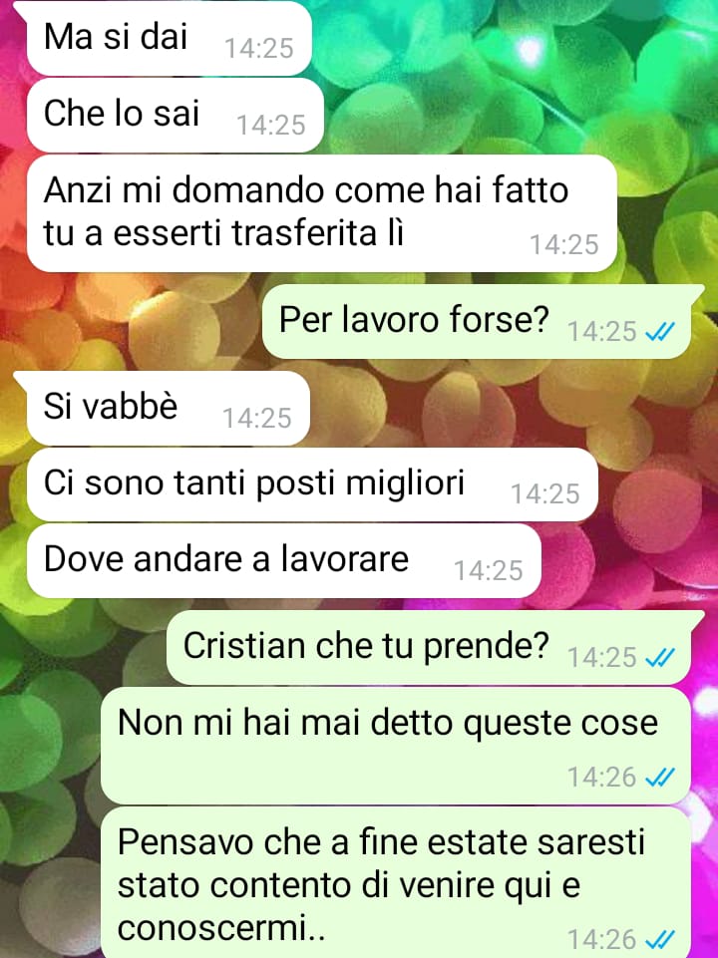Tap the timestamp on "Dove andare a lavorare"
718x958 pixels.
coord(489,570)
